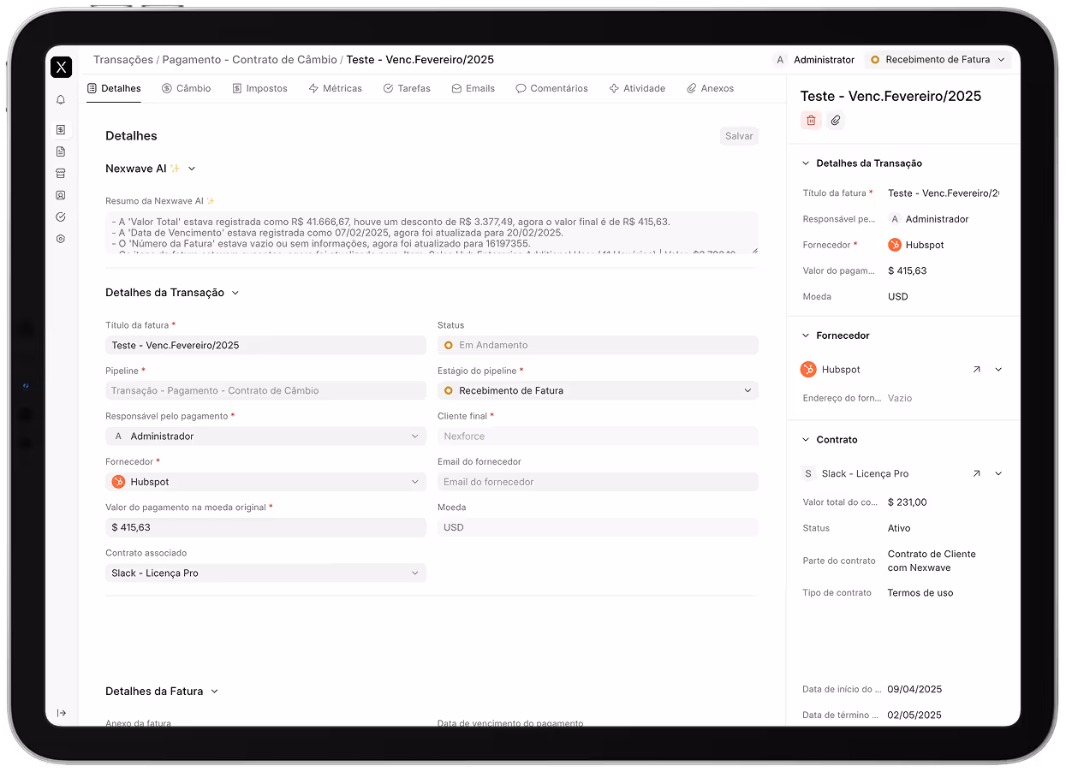Screen dimensions: 1066x772
Task: Click contract Status value Ativo
Action: point(899,528)
